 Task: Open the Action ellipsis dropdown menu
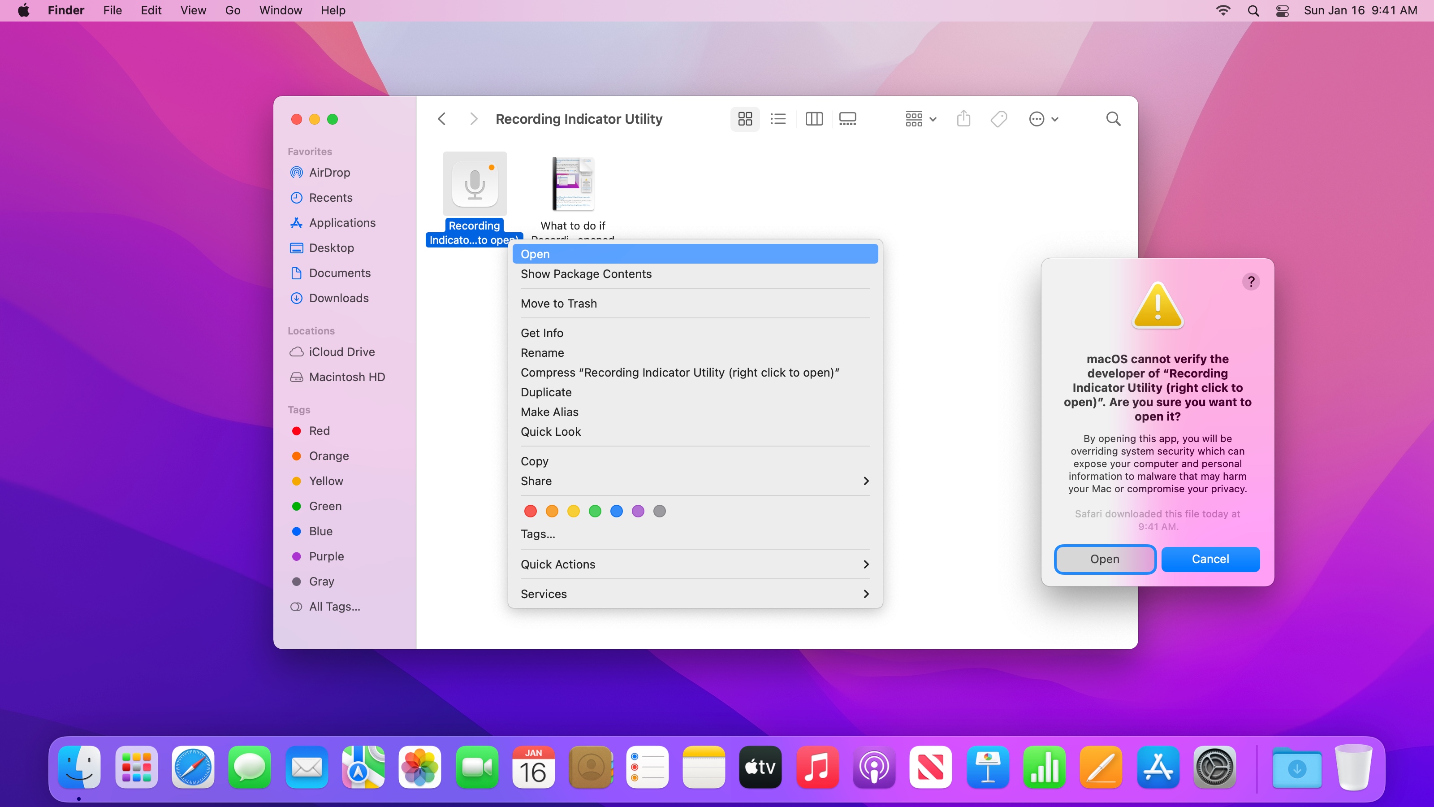(1043, 119)
